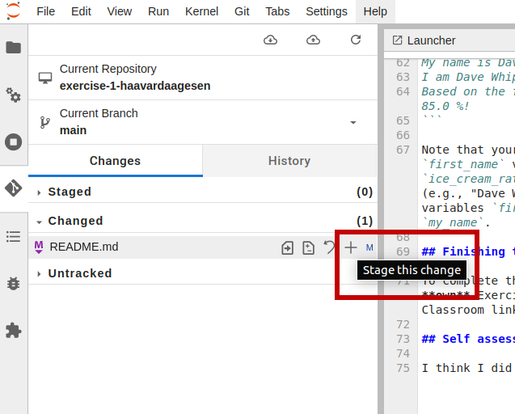Push committed changes cloud-upload icon
515x414 pixels.
(313, 40)
